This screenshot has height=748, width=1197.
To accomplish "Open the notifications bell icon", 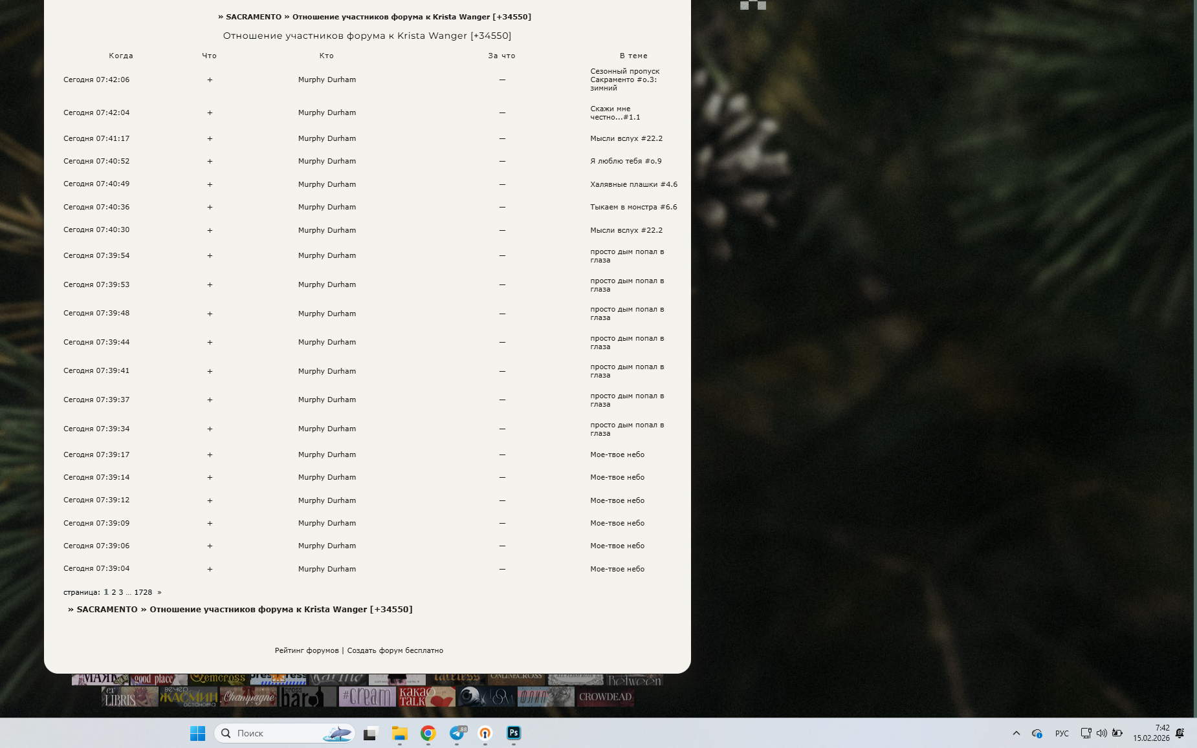I will [x=1180, y=733].
